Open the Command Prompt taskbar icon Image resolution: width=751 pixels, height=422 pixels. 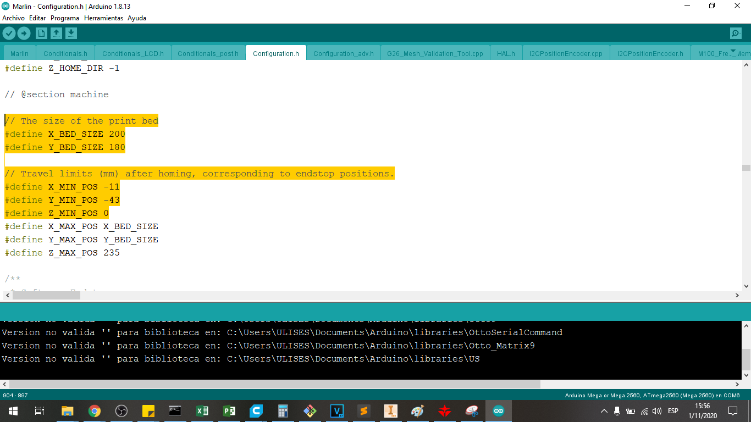point(175,411)
